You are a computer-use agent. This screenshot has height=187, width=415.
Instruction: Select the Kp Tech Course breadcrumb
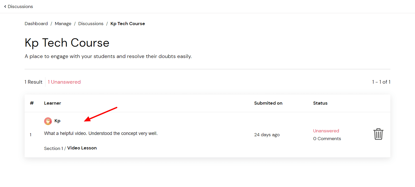(128, 24)
